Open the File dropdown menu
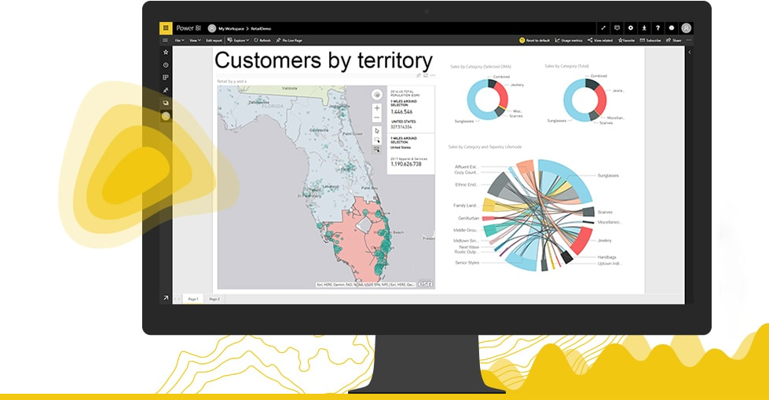Image resolution: width=769 pixels, height=400 pixels. [180, 40]
